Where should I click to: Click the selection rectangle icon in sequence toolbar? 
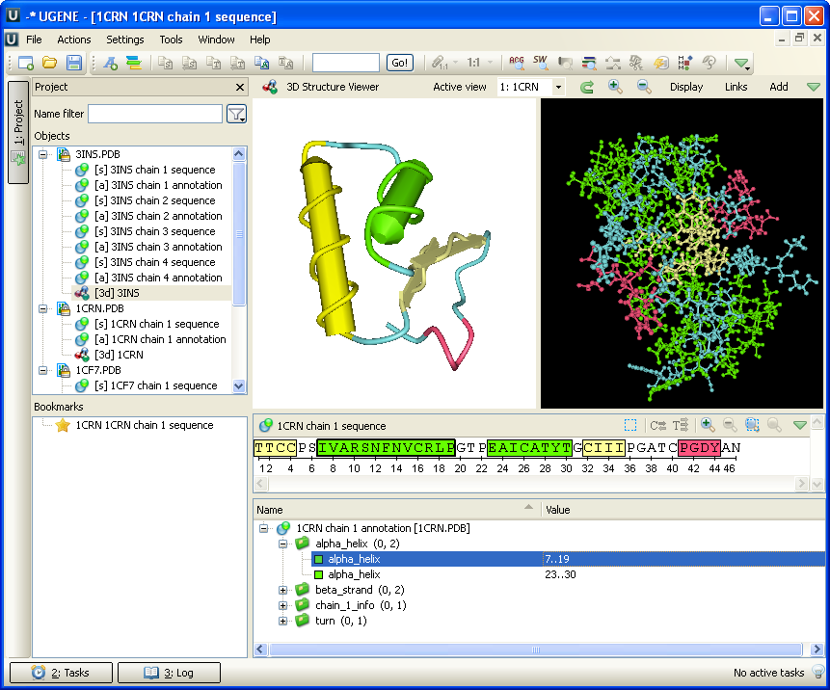coord(630,425)
